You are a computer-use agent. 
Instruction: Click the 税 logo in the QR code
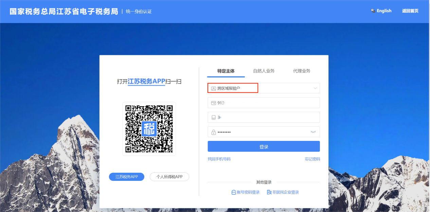pyautogui.click(x=149, y=129)
